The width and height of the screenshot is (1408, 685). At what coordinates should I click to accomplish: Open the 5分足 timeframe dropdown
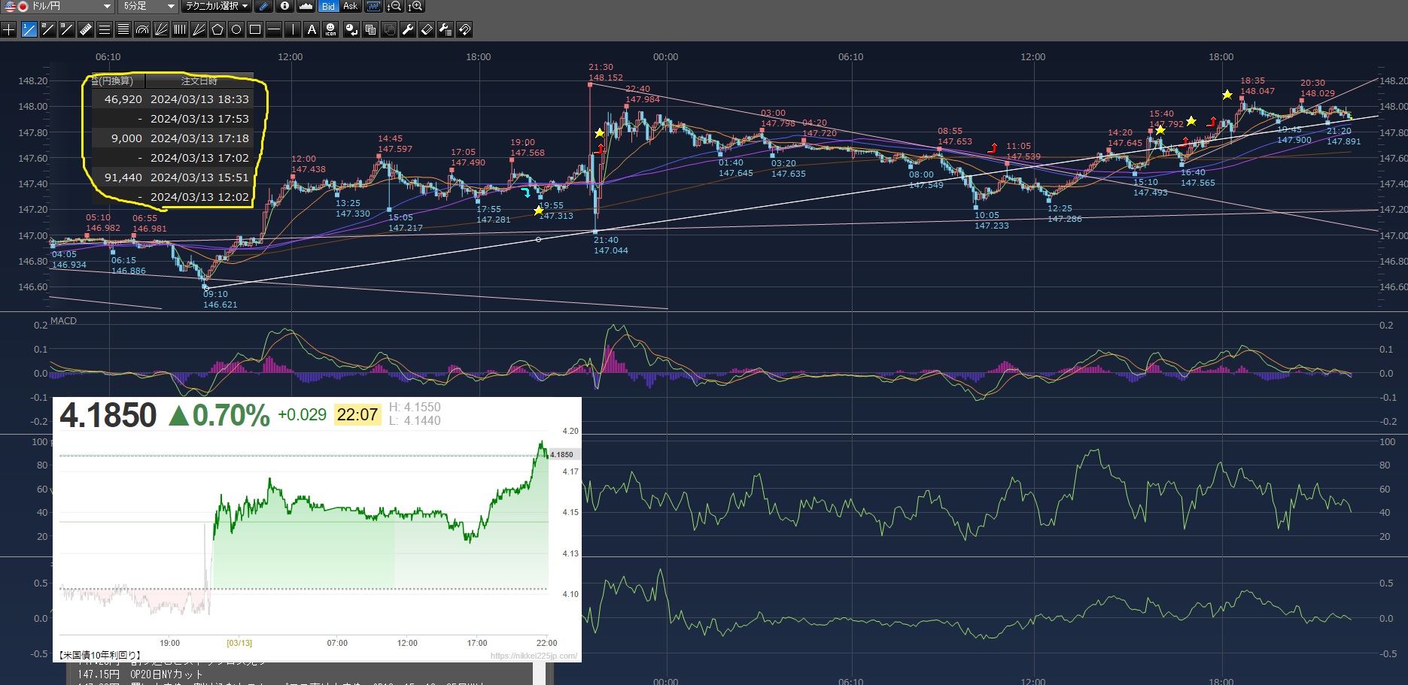pos(148,6)
